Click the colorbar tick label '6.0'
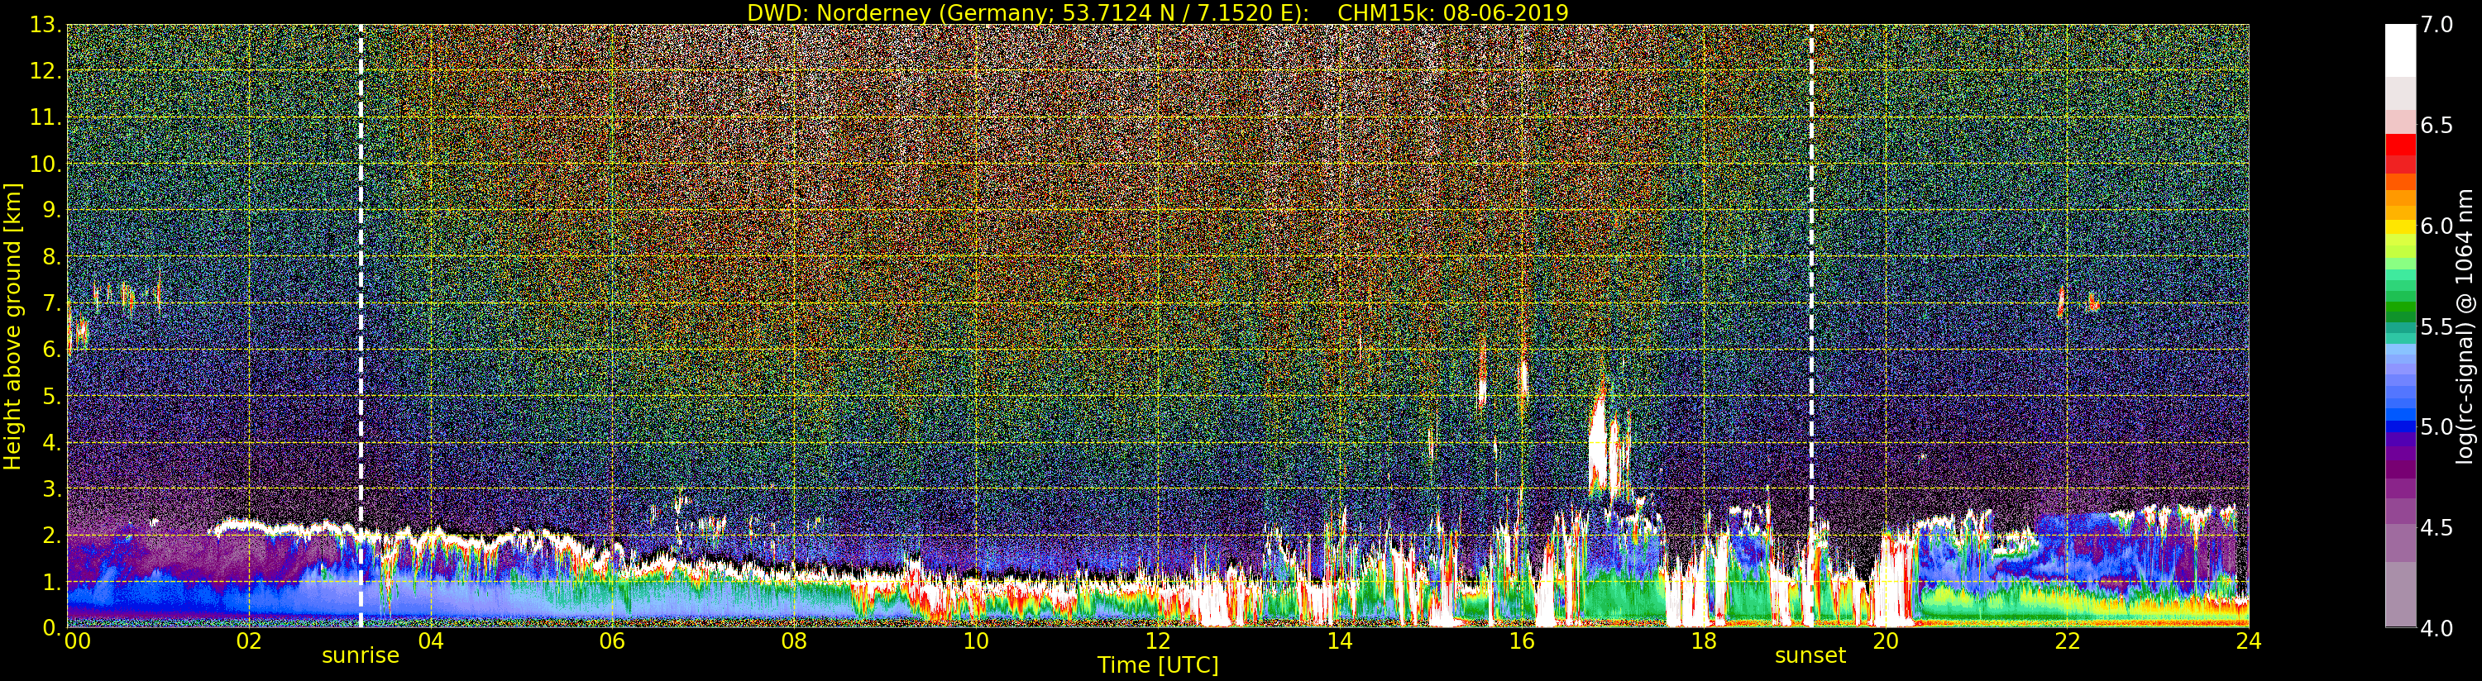 2437,226
